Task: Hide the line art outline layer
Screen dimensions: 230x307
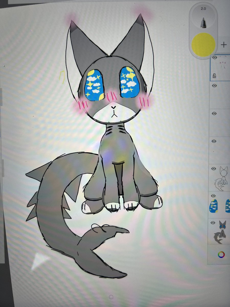Action: (214, 169)
